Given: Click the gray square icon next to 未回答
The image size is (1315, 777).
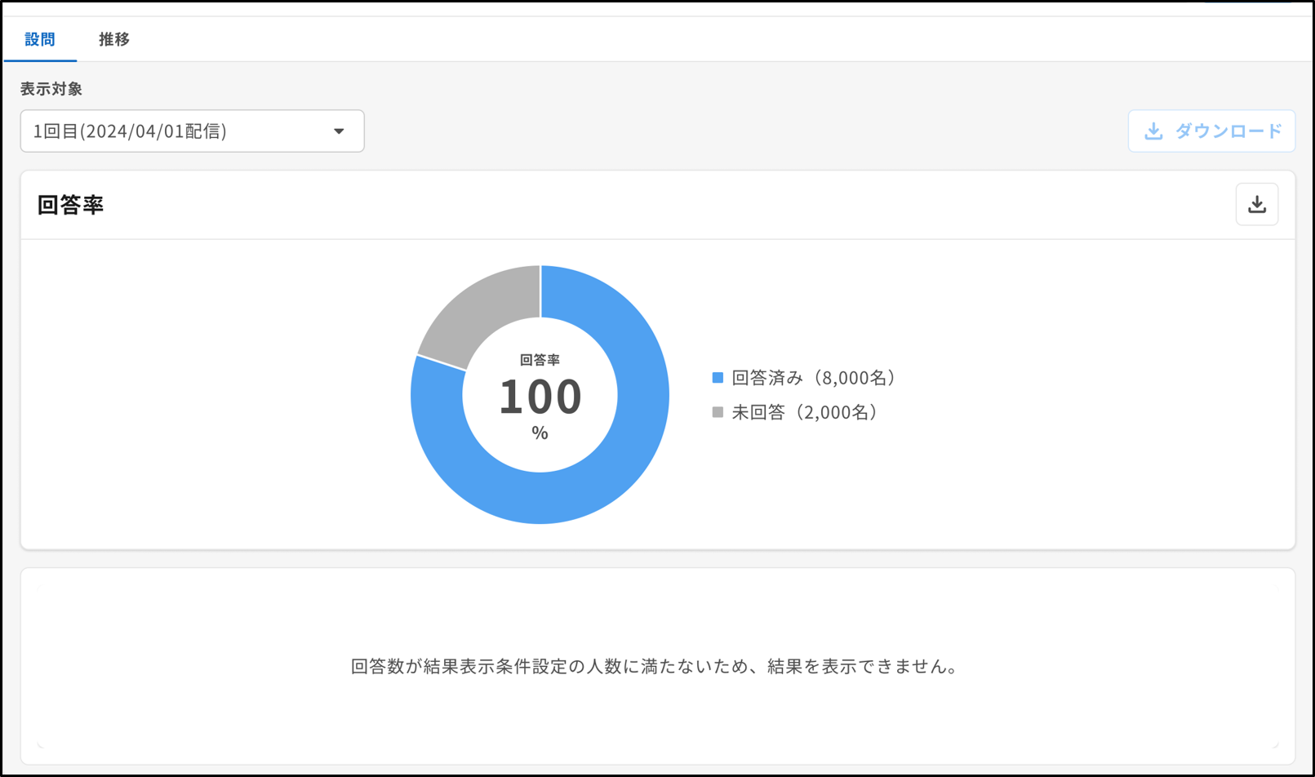Looking at the screenshot, I should pyautogui.click(x=717, y=411).
